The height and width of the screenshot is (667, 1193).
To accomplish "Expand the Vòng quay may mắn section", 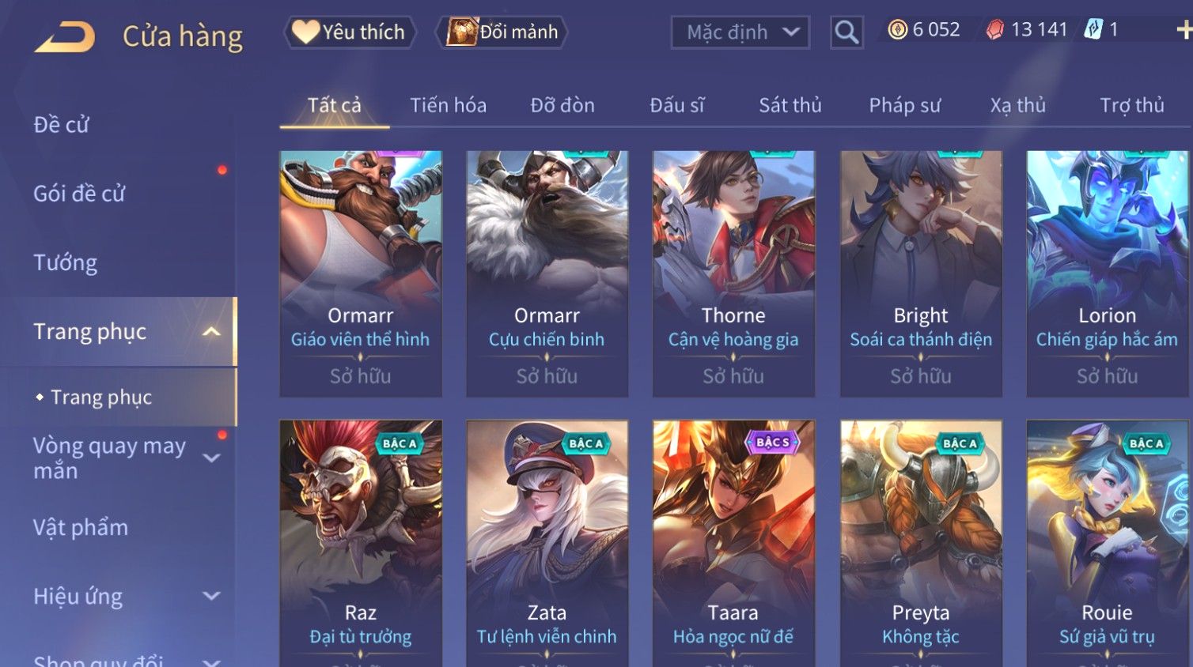I will pyautogui.click(x=211, y=458).
